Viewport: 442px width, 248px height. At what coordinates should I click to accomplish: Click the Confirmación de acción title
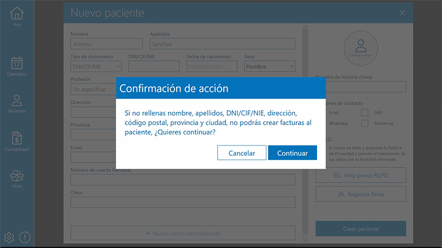(x=173, y=88)
